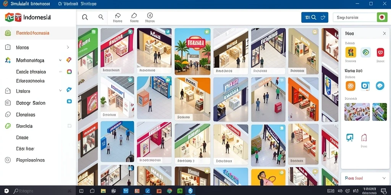Click the house icon beside Uralore
This screenshot has width=391, height=195.
8,91
